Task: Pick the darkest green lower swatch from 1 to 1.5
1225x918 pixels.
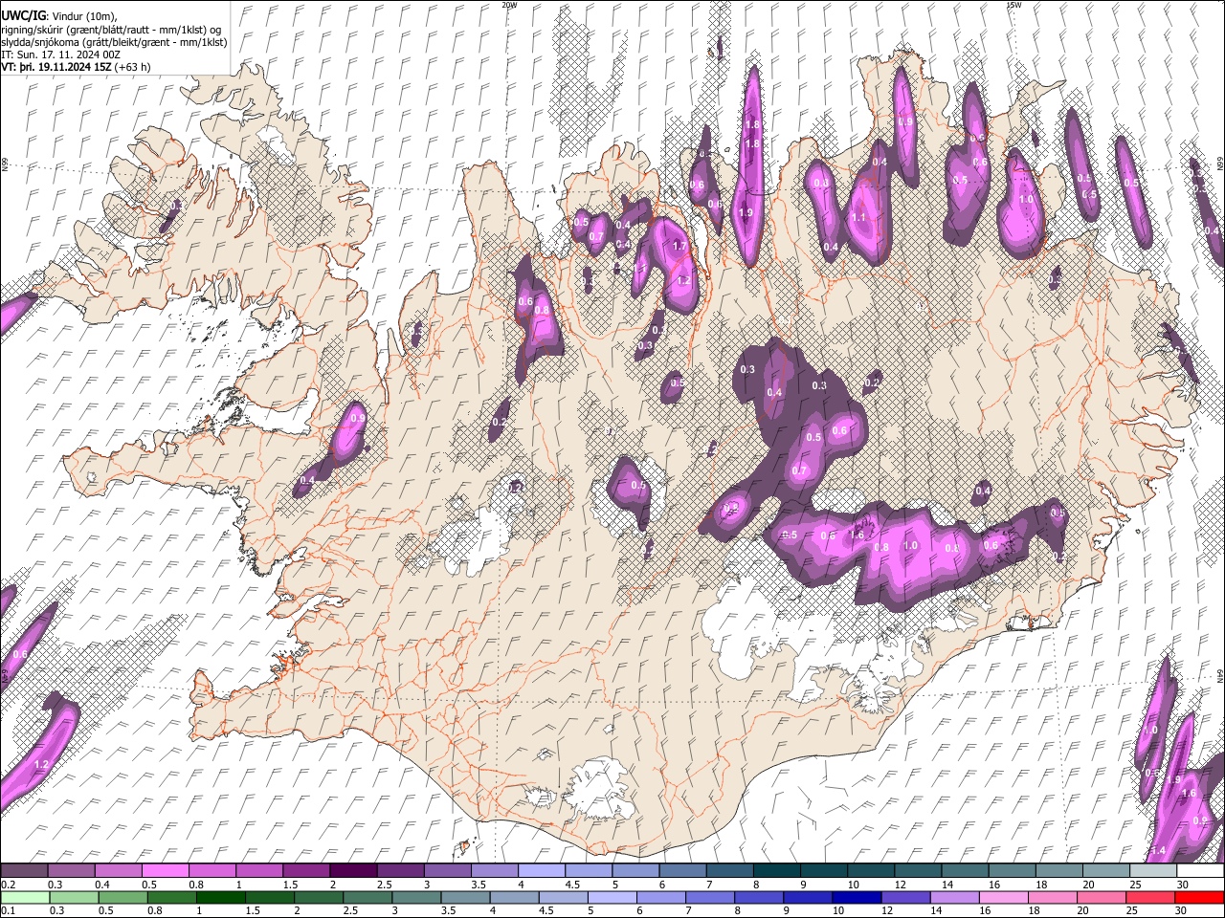Action: click(x=220, y=897)
